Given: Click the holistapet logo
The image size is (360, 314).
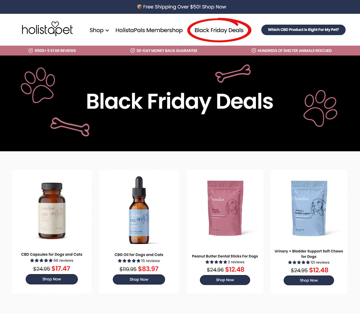Looking at the screenshot, I should pos(47,29).
